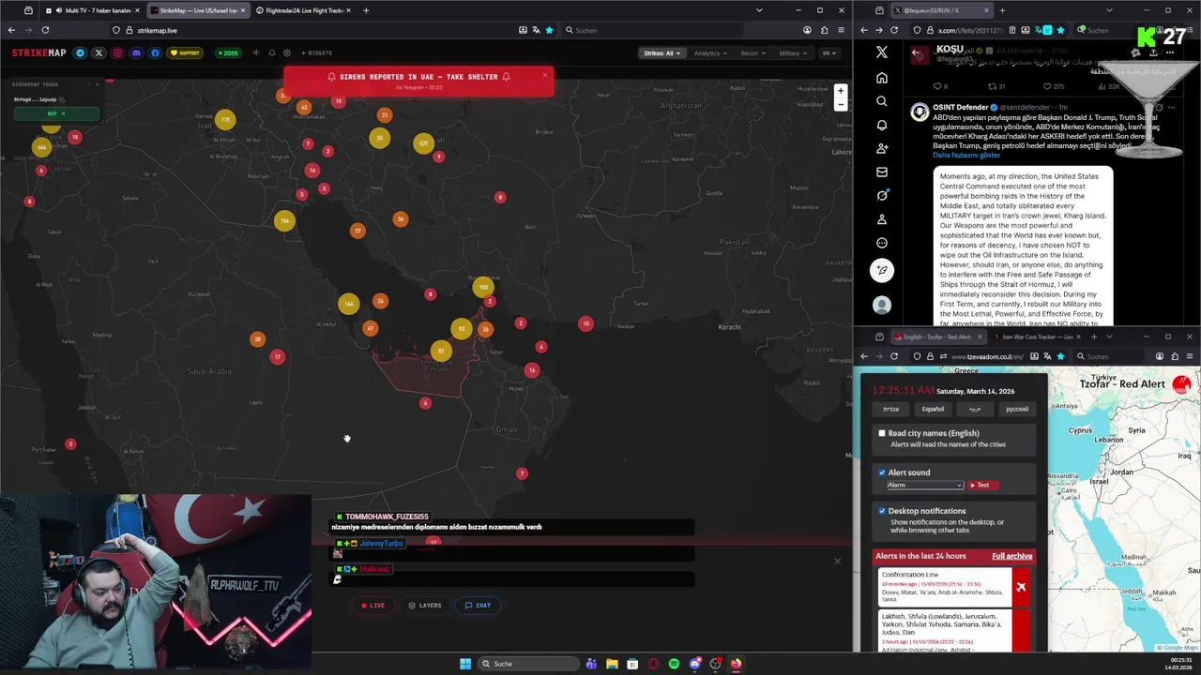Dismiss the sirens reported alert banner
This screenshot has width=1201, height=675.
544,76
